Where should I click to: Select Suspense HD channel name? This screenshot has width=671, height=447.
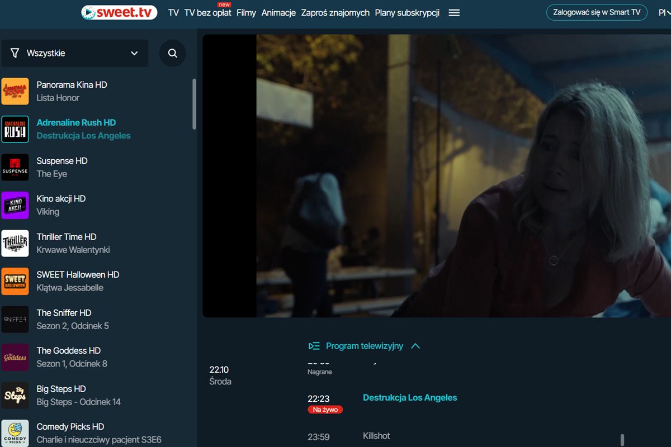pos(62,161)
